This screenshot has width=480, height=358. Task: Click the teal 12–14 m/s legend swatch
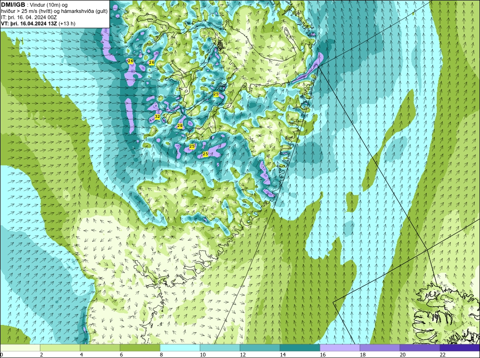(x=260, y=348)
